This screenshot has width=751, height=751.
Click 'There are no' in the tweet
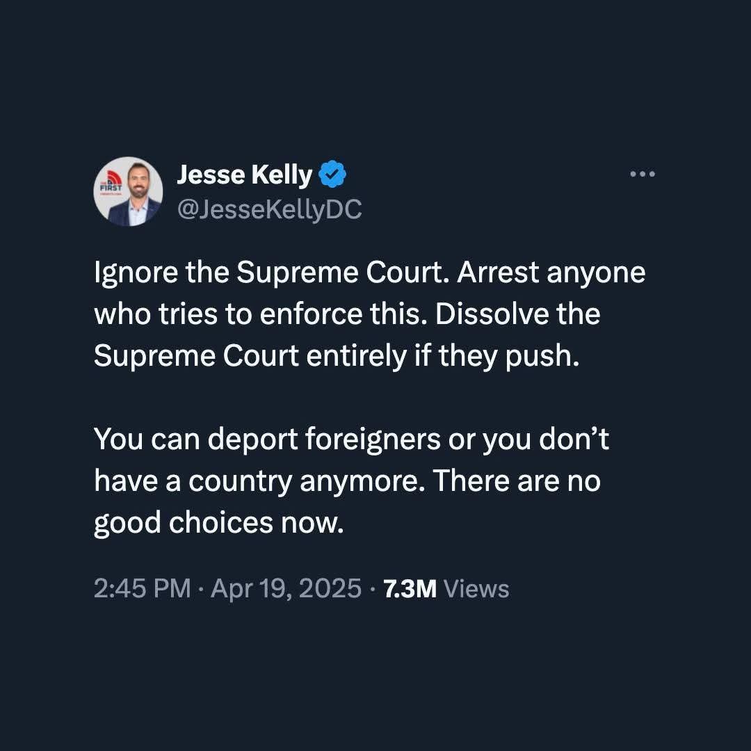(x=516, y=481)
